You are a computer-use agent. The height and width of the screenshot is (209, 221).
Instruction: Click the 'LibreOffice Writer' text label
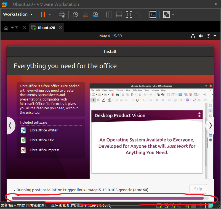click(x=44, y=130)
